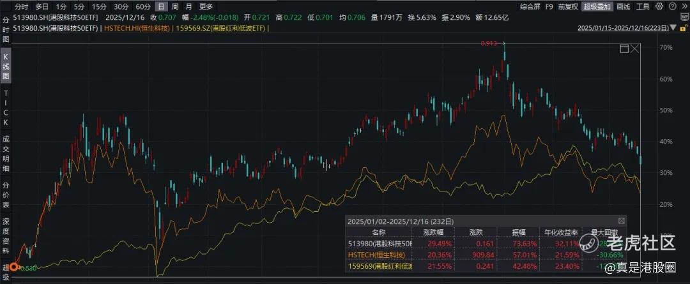Click date range link 2025/01/15-2025/12/16
Image resolution: width=690 pixels, height=284 pixels.
[x=624, y=27]
